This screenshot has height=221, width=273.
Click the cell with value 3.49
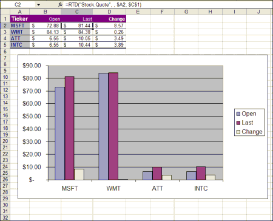109,38
